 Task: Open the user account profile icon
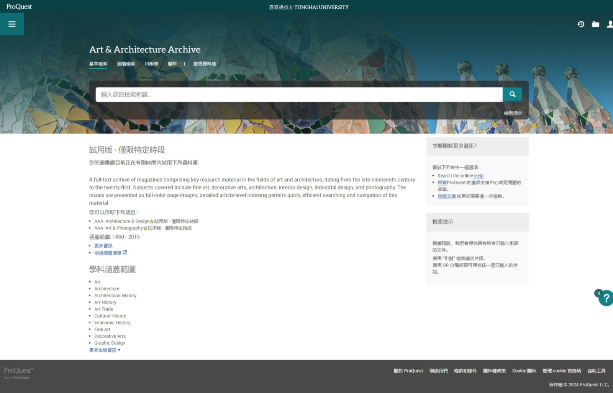[x=609, y=24]
